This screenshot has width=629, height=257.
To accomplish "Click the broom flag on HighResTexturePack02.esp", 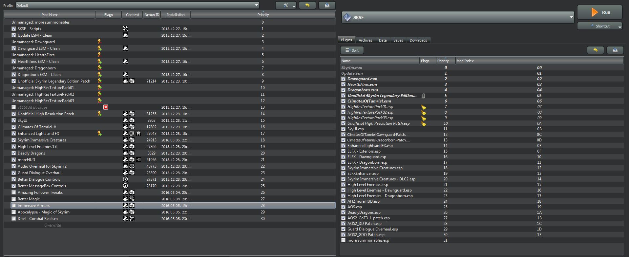I will [x=424, y=112].
